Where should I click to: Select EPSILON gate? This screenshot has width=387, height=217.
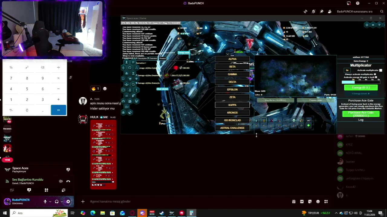[232, 90]
